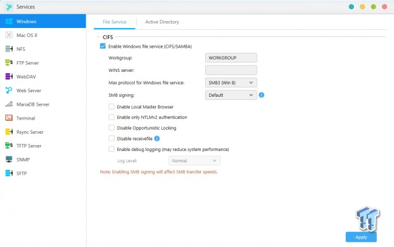
Task: Check Disable Opportunistic Locking
Action: [x=111, y=128]
